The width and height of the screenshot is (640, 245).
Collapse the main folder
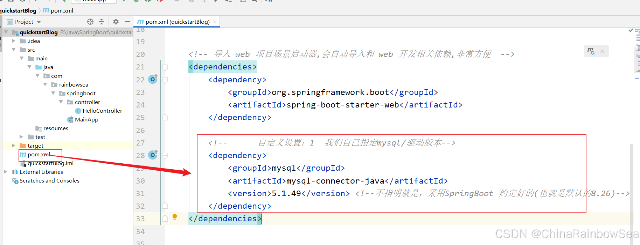22,58
